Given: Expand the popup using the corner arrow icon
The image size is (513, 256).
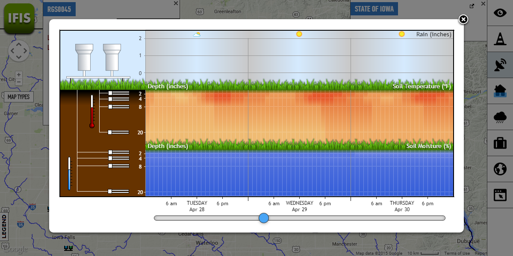Looking at the screenshot, I should click(x=472, y=6).
